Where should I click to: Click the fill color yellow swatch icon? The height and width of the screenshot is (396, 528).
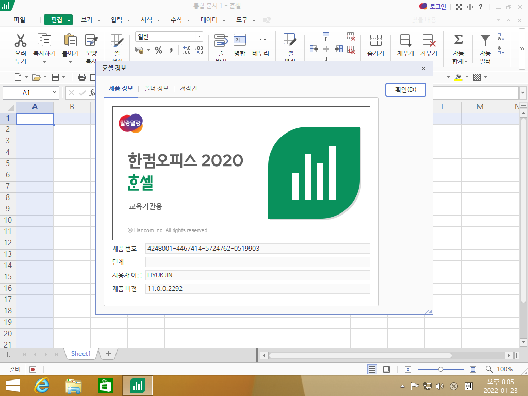pos(458,77)
